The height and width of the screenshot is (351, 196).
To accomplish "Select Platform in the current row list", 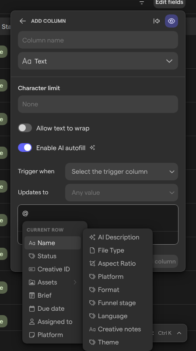I will (x=52, y=335).
